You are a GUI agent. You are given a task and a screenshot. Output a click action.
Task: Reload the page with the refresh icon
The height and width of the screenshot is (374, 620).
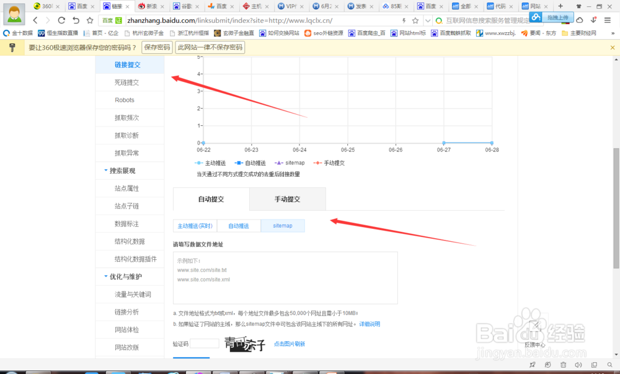[61, 20]
